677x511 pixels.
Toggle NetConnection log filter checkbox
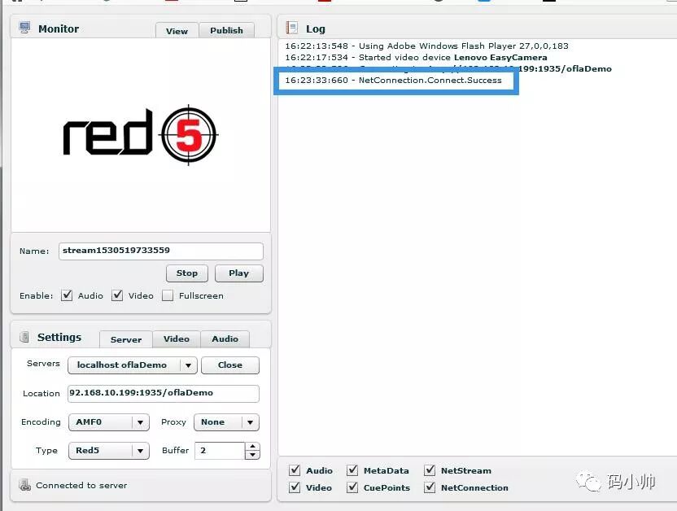[x=430, y=487]
